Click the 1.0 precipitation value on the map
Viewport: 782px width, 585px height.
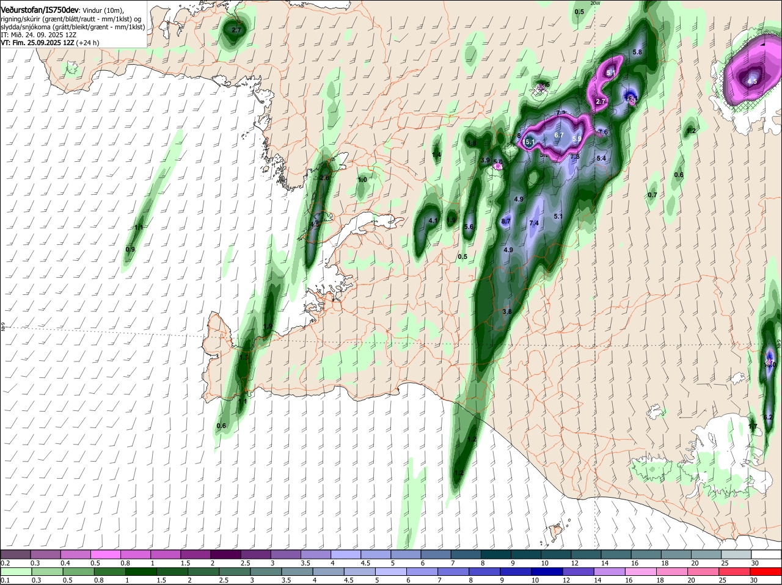click(x=362, y=180)
